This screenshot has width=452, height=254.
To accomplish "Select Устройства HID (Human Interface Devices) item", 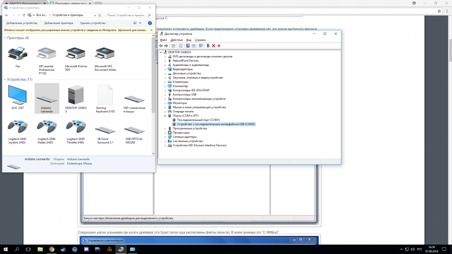I will click(x=199, y=146).
